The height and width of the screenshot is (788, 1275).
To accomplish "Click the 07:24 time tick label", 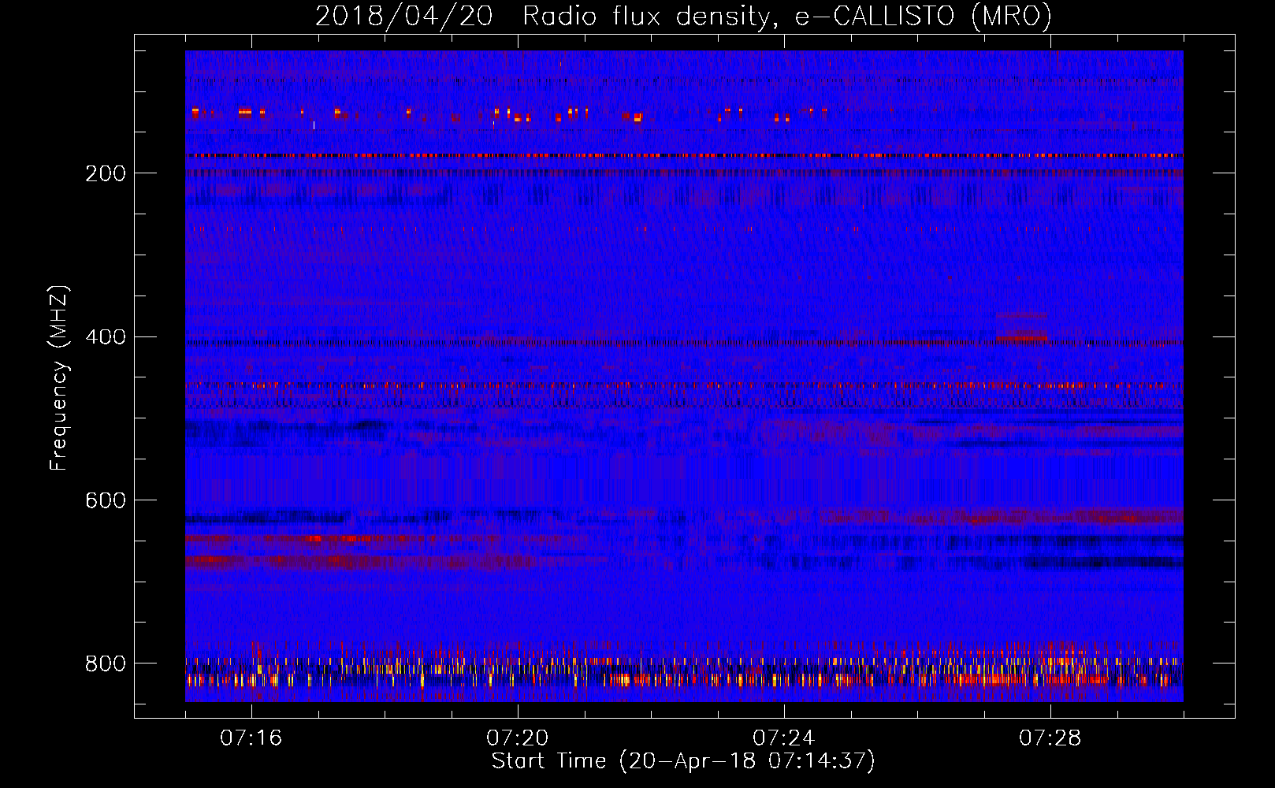I will click(x=783, y=738).
